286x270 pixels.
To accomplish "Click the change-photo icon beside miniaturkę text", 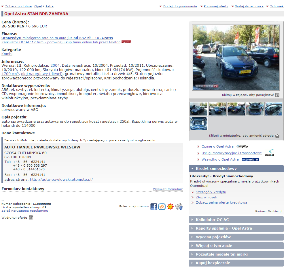I will pos(277,136).
